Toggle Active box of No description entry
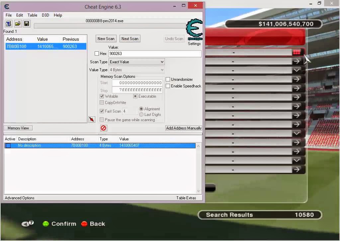340x241 pixels. click(8, 145)
